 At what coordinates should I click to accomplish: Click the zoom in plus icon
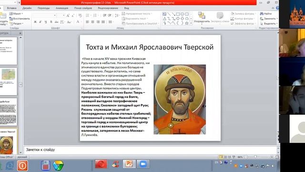(272, 157)
